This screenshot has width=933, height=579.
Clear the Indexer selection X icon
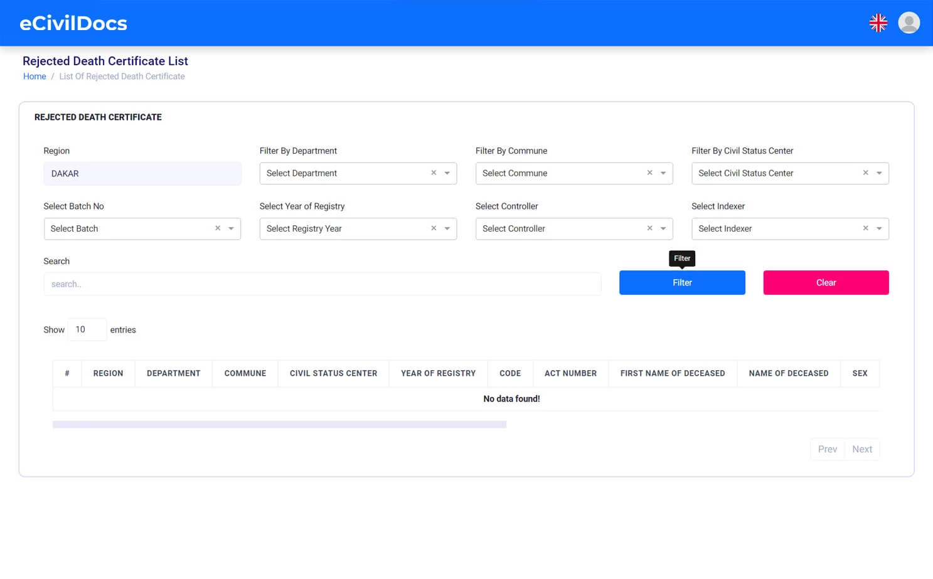pyautogui.click(x=865, y=228)
